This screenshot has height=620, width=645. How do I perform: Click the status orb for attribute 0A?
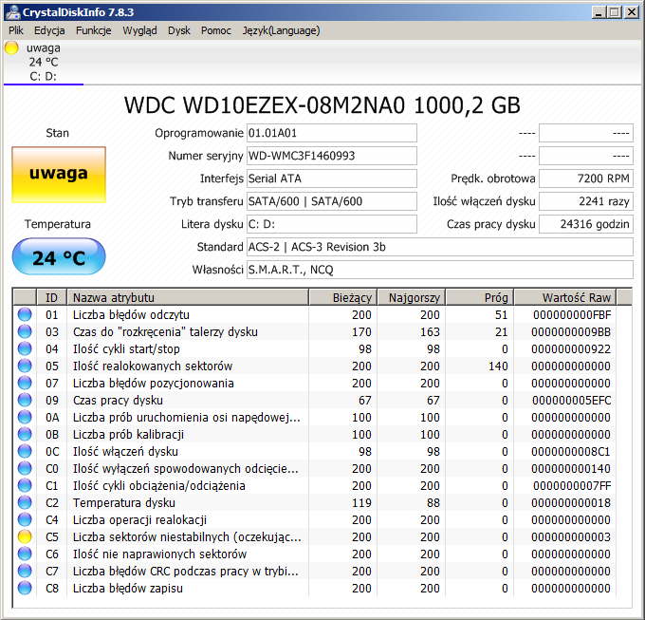pos(25,417)
